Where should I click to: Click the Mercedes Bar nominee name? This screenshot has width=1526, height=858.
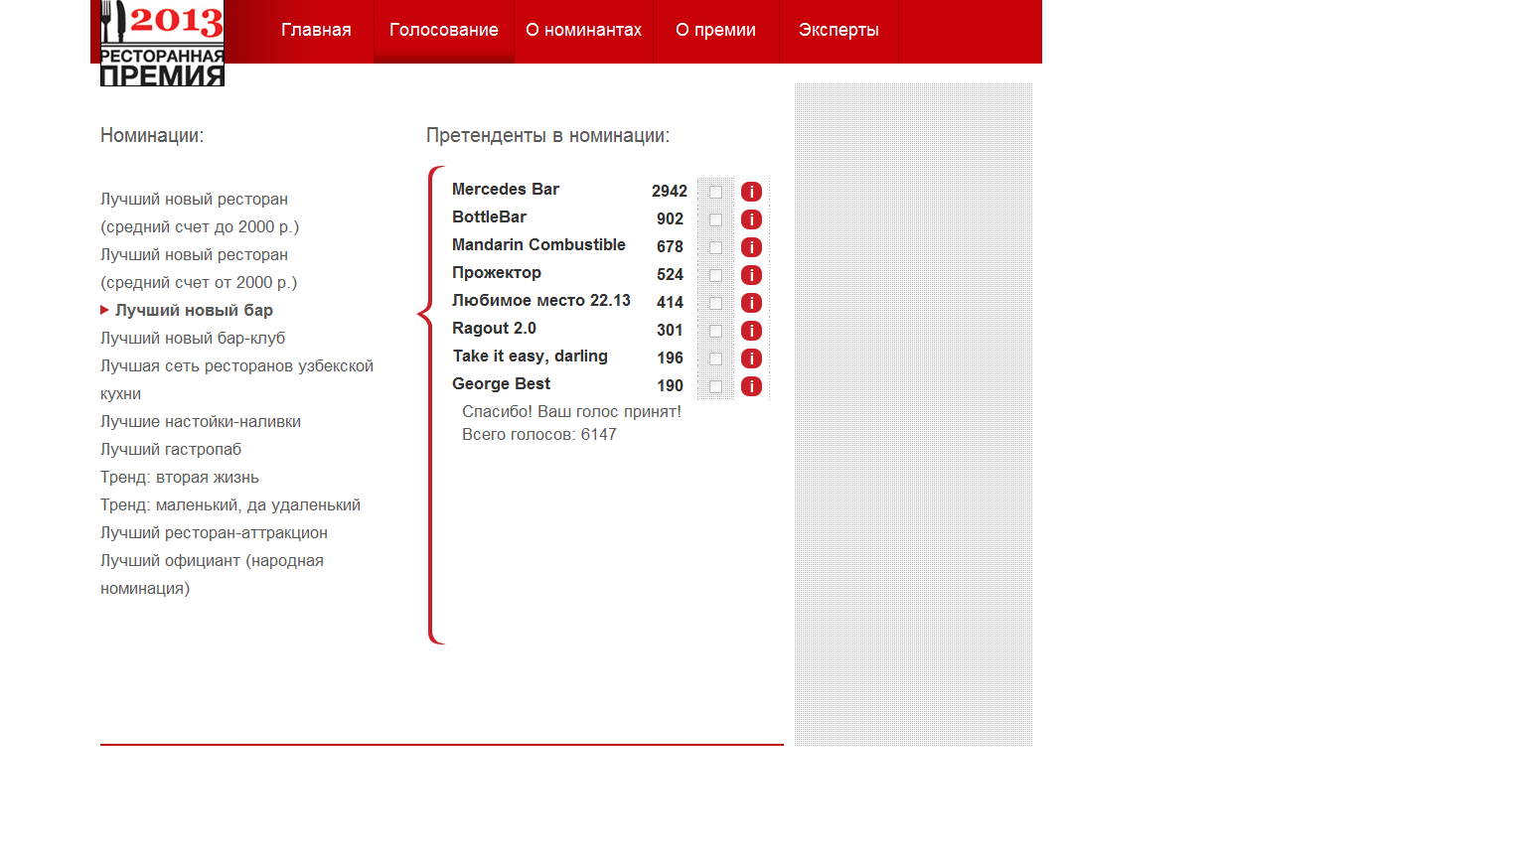click(x=506, y=189)
